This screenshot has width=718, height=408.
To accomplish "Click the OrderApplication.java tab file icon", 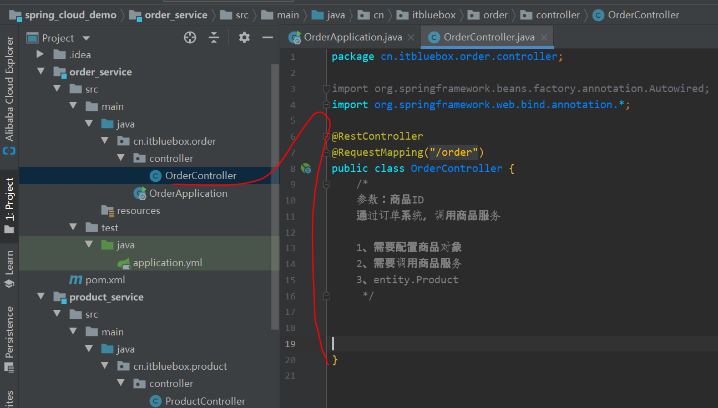I will (x=295, y=38).
